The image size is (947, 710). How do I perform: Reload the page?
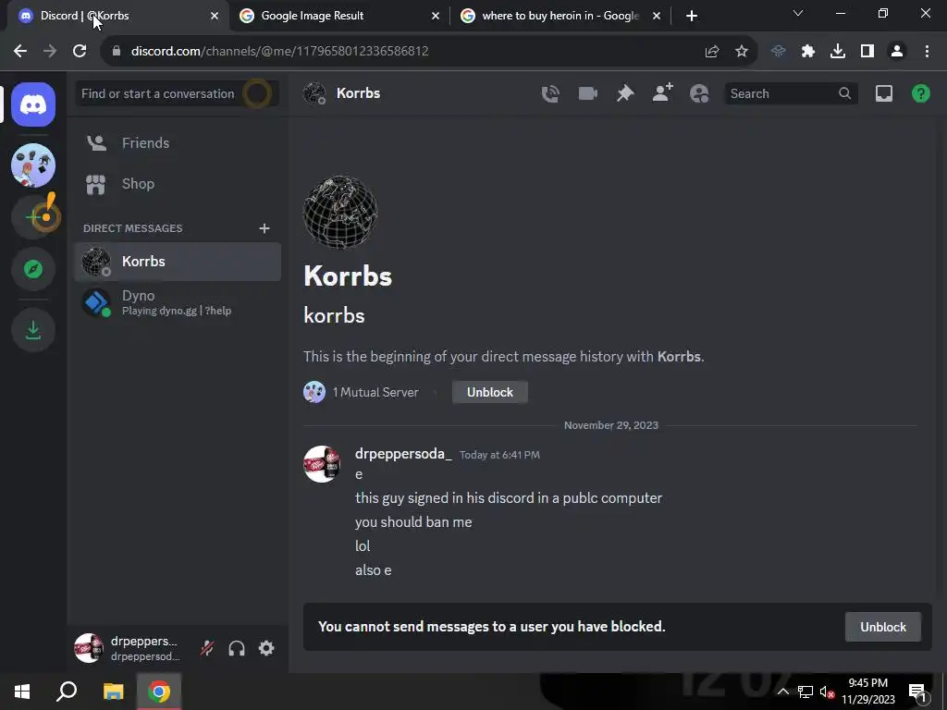coord(80,52)
